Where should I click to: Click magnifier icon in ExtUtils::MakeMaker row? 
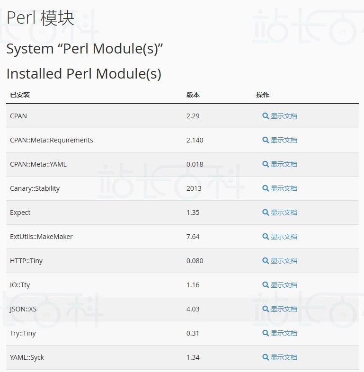[265, 237]
